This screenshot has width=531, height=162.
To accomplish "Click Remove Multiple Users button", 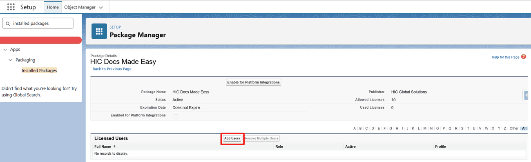I will coord(261,138).
